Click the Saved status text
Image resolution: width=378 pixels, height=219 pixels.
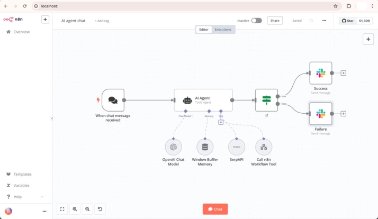pyautogui.click(x=297, y=21)
